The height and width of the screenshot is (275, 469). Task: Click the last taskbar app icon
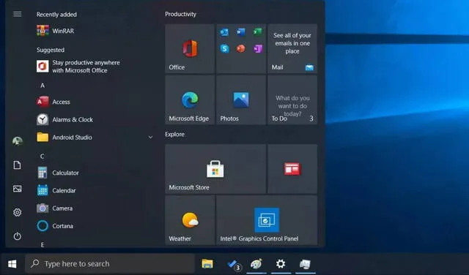(x=305, y=264)
